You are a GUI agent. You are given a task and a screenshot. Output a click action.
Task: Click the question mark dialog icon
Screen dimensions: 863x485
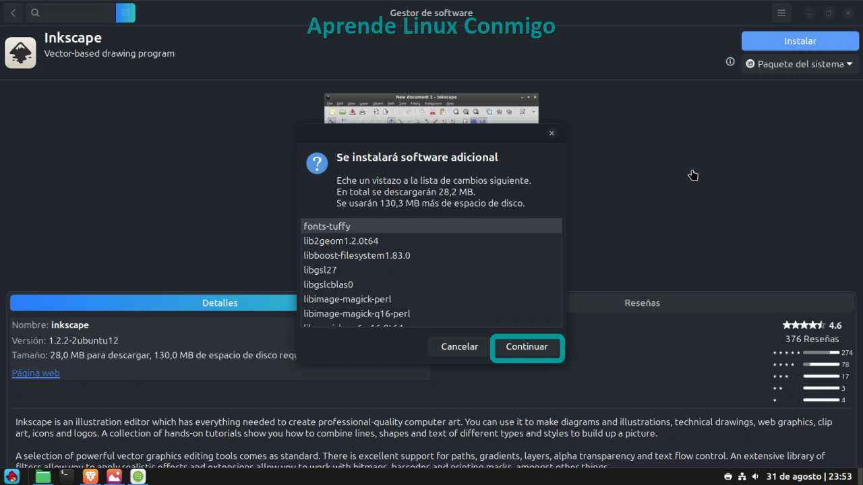[x=317, y=163]
